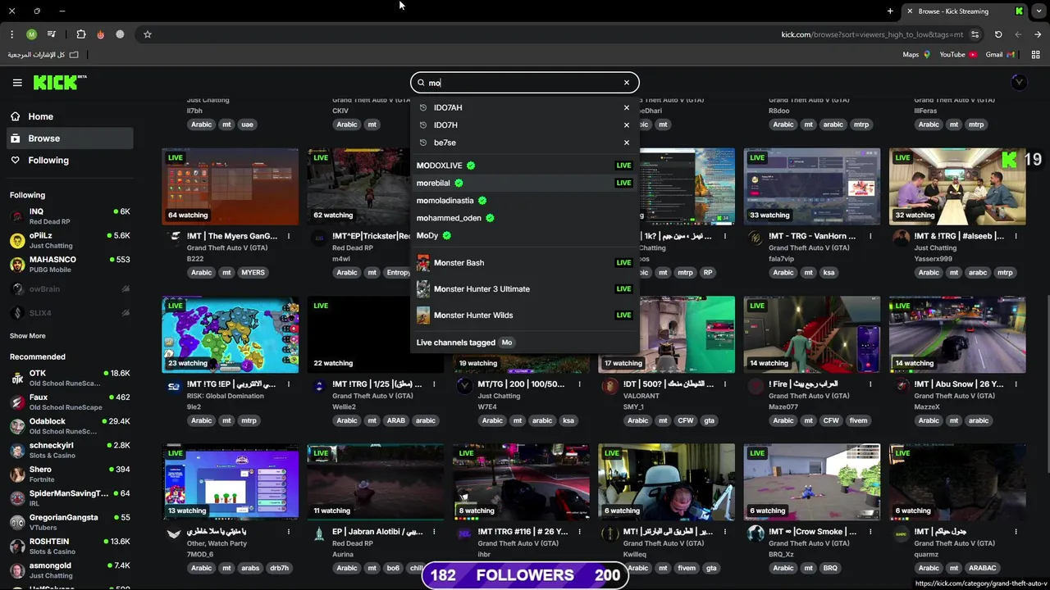The image size is (1050, 590).
Task: Open INQ channel in Following list
Action: [x=70, y=216]
